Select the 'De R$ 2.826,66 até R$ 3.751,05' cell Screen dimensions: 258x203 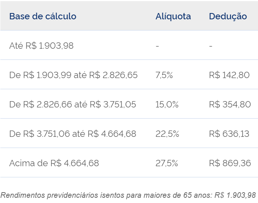click(72, 104)
